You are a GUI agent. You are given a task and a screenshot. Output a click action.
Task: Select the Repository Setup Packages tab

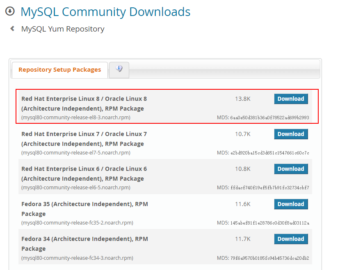(x=60, y=70)
